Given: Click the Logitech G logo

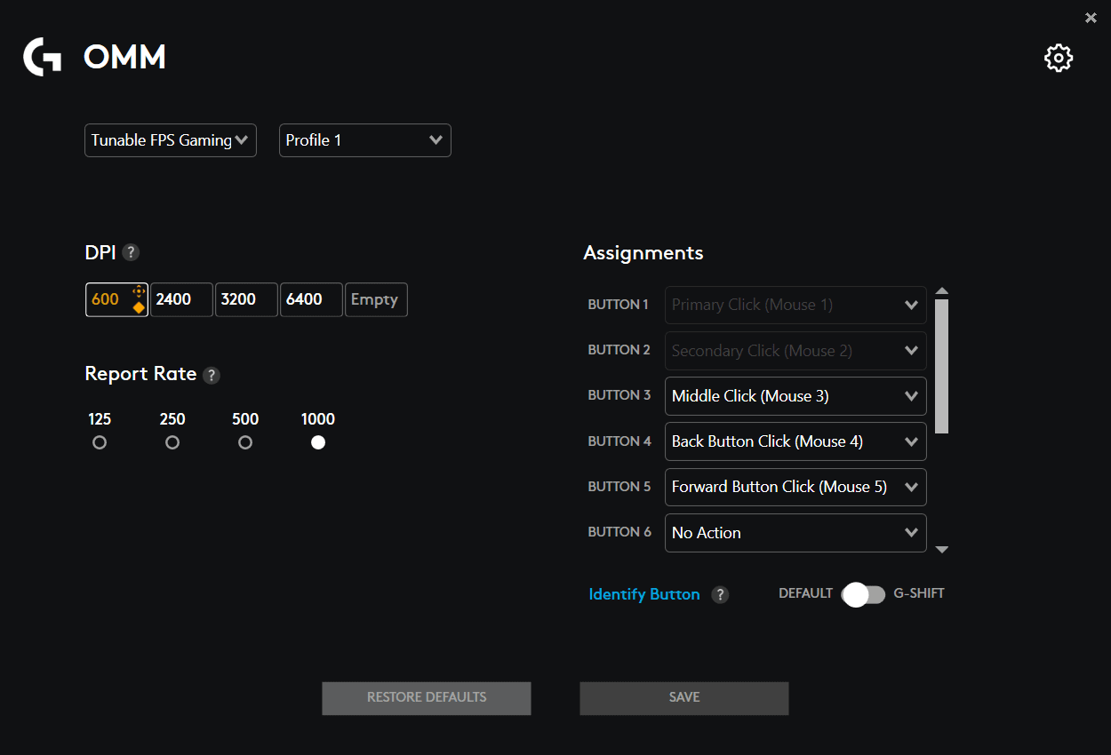Looking at the screenshot, I should pyautogui.click(x=42, y=57).
